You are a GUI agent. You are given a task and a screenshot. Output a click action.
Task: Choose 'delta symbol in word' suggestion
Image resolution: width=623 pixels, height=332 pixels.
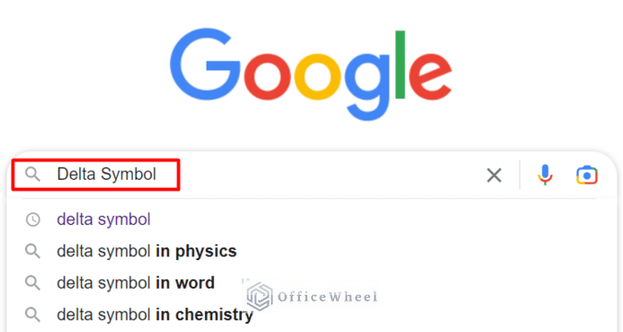coord(136,283)
